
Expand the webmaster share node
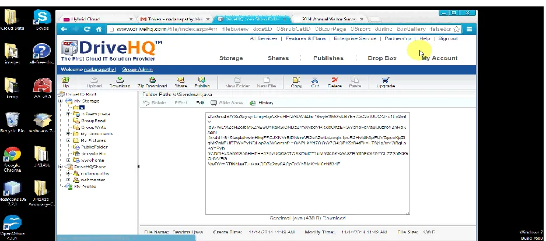tap(68, 180)
